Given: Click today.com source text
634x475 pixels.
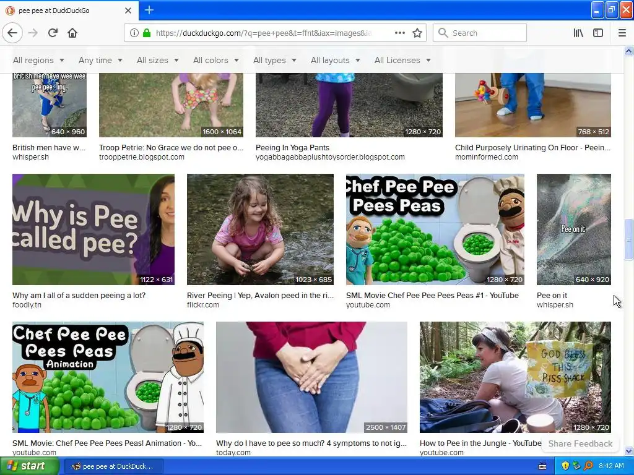Looking at the screenshot, I should pyautogui.click(x=233, y=453).
